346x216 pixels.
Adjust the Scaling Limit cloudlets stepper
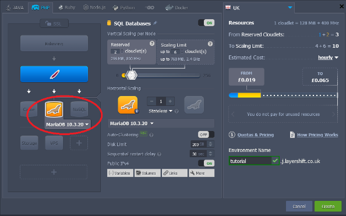[182, 52]
